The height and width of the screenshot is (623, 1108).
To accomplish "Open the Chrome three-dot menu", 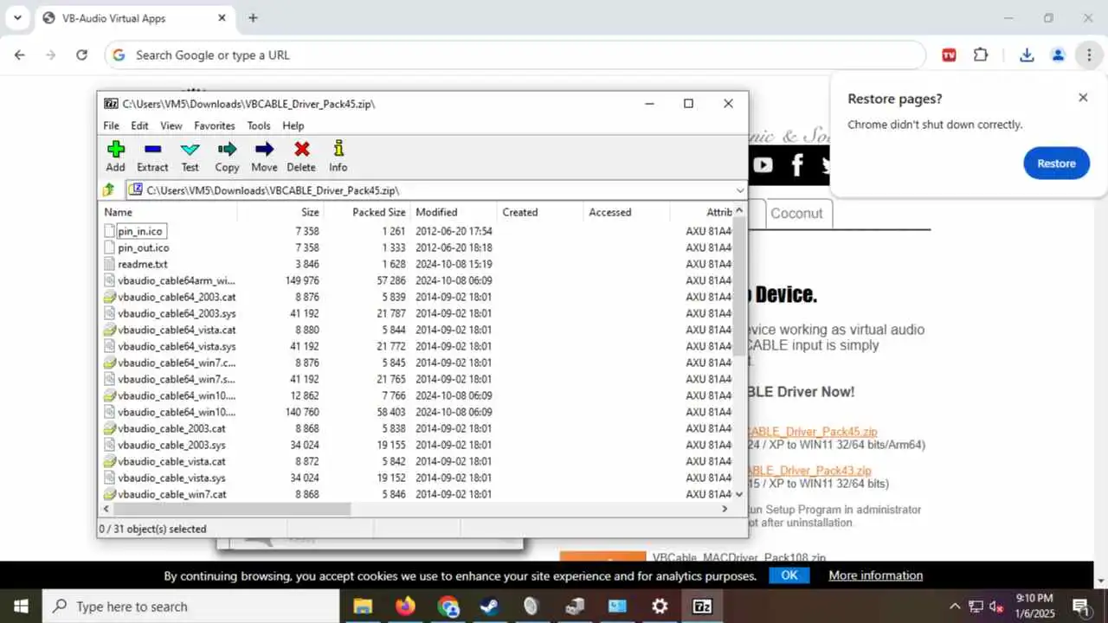I will coord(1088,55).
